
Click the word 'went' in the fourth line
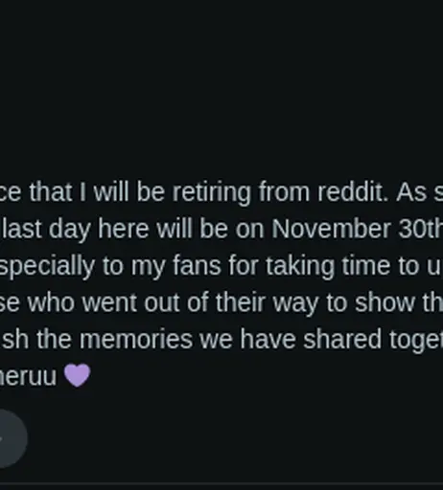coord(109,302)
